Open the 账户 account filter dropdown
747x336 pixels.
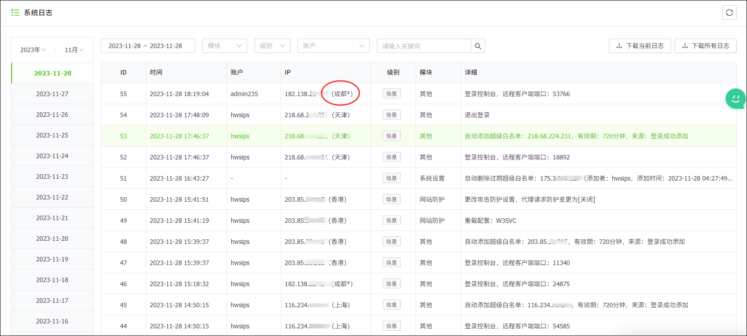[x=333, y=46]
